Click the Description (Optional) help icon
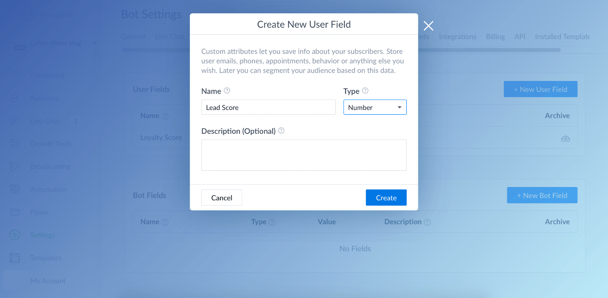Image resolution: width=608 pixels, height=298 pixels. [281, 130]
